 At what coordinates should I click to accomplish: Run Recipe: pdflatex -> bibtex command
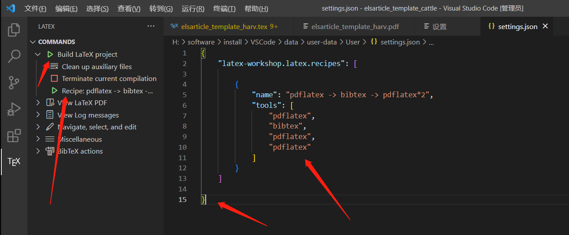tap(107, 91)
